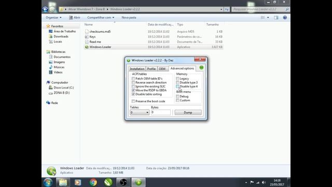The width and height of the screenshot is (332, 187).
Task: Check Disable type 3 memory option
Action: (x=177, y=83)
